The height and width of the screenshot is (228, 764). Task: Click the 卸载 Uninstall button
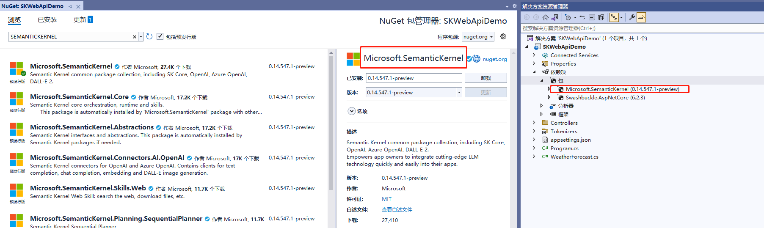pos(485,78)
